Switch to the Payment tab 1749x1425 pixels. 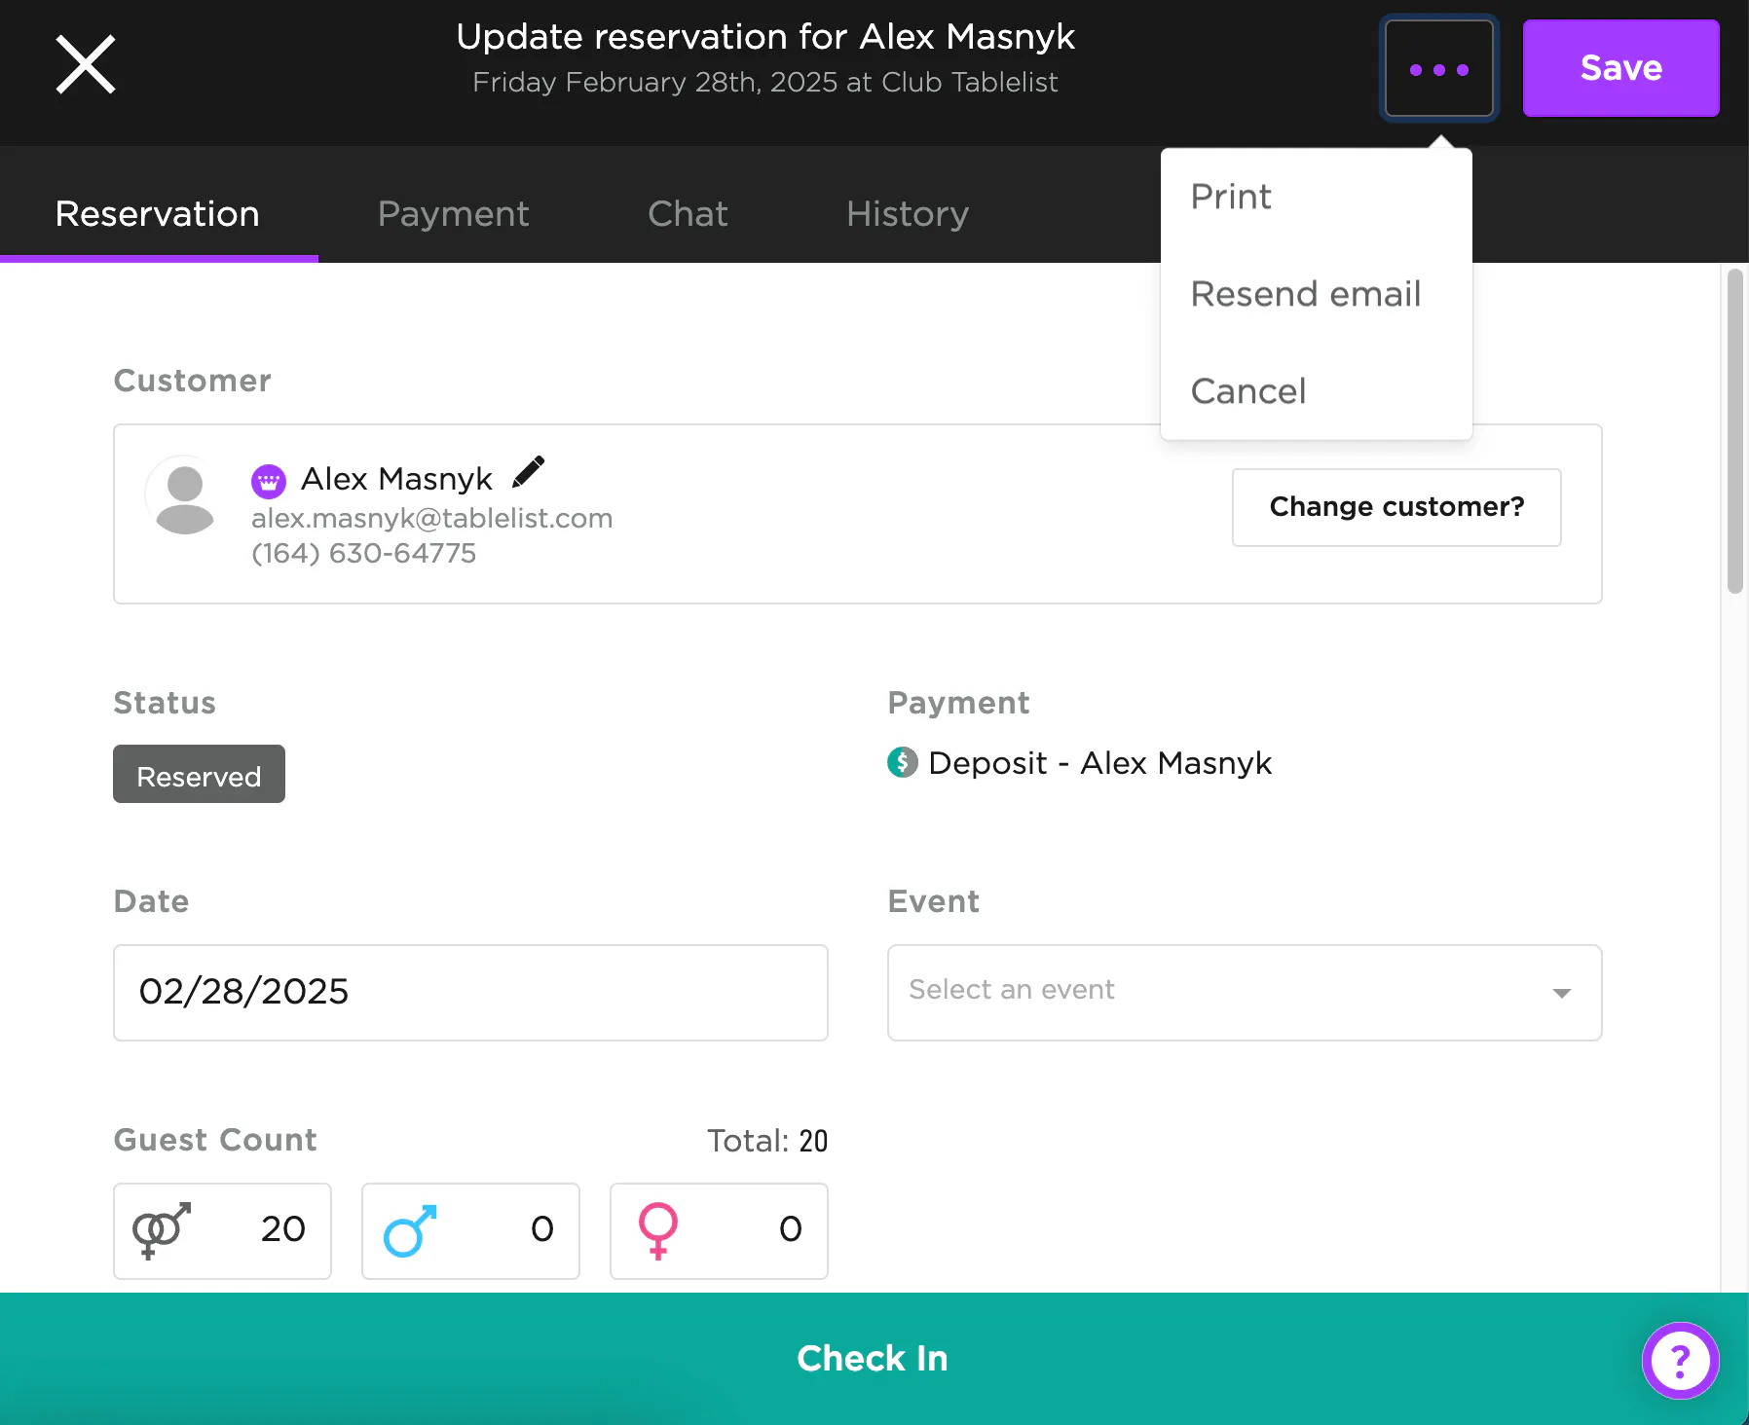click(x=453, y=214)
